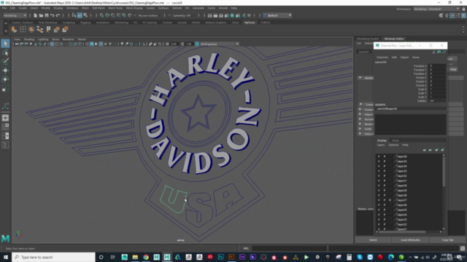Click the Redo arrow icon
The height and width of the screenshot is (262, 467).
pyautogui.click(x=58, y=15)
